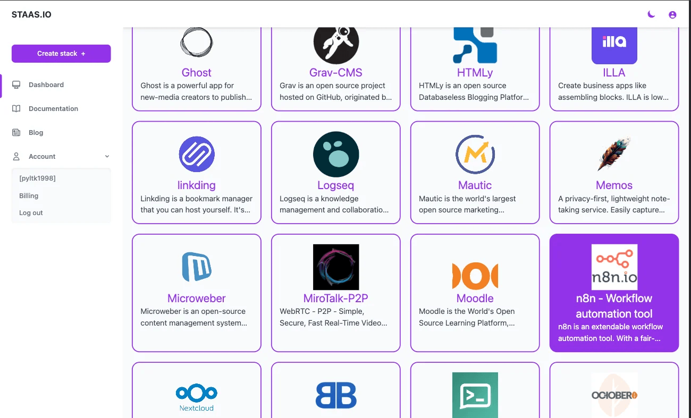691x418 pixels.
Task: Click the green terminal prompt logo
Action: (475, 395)
